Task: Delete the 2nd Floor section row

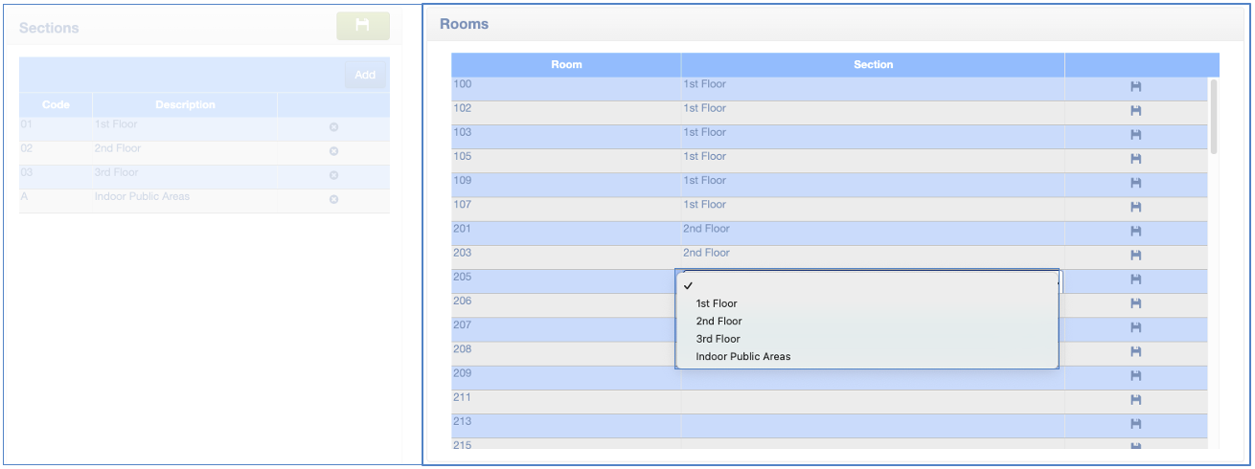Action: pyautogui.click(x=333, y=151)
